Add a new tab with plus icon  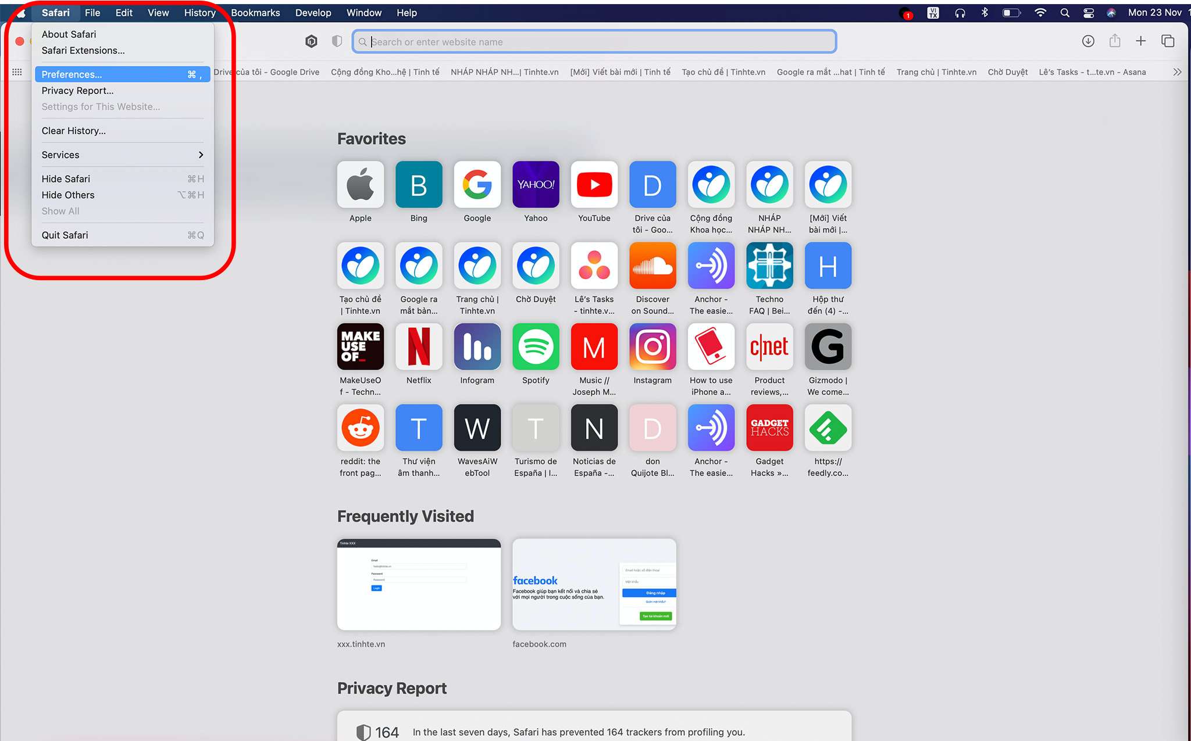point(1141,41)
